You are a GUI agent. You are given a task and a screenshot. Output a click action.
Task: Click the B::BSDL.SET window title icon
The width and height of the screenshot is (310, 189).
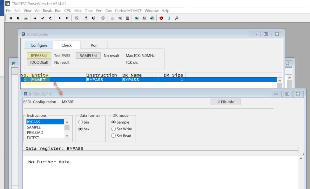(x=25, y=94)
